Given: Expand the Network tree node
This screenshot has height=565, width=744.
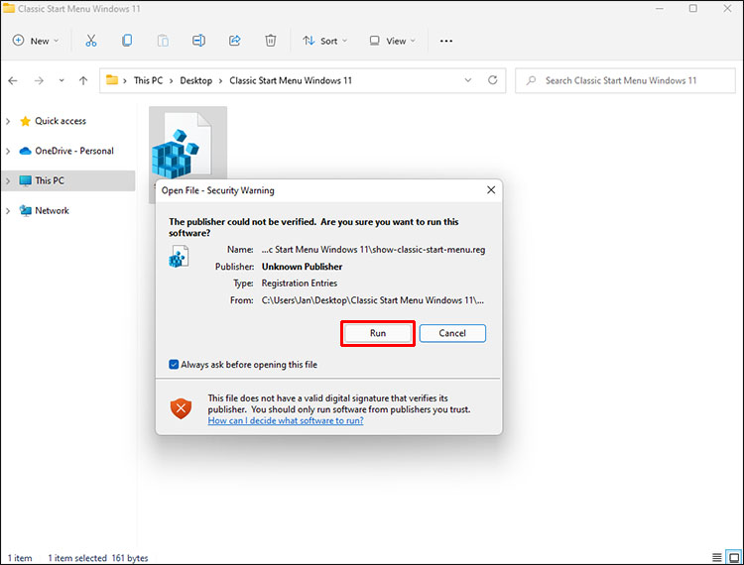Looking at the screenshot, I should coord(8,211).
